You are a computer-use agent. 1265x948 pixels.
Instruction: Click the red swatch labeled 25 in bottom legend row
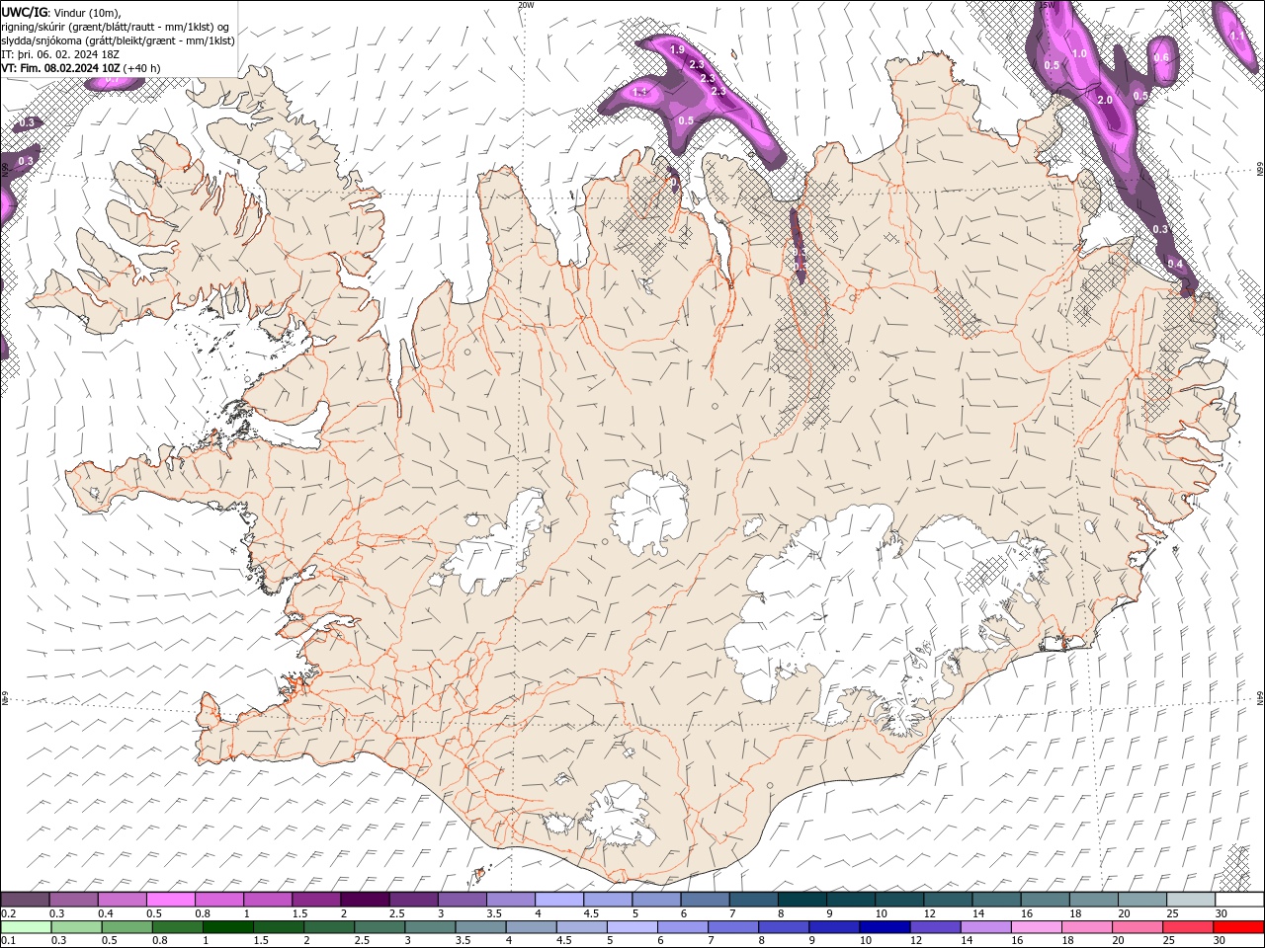click(1187, 927)
